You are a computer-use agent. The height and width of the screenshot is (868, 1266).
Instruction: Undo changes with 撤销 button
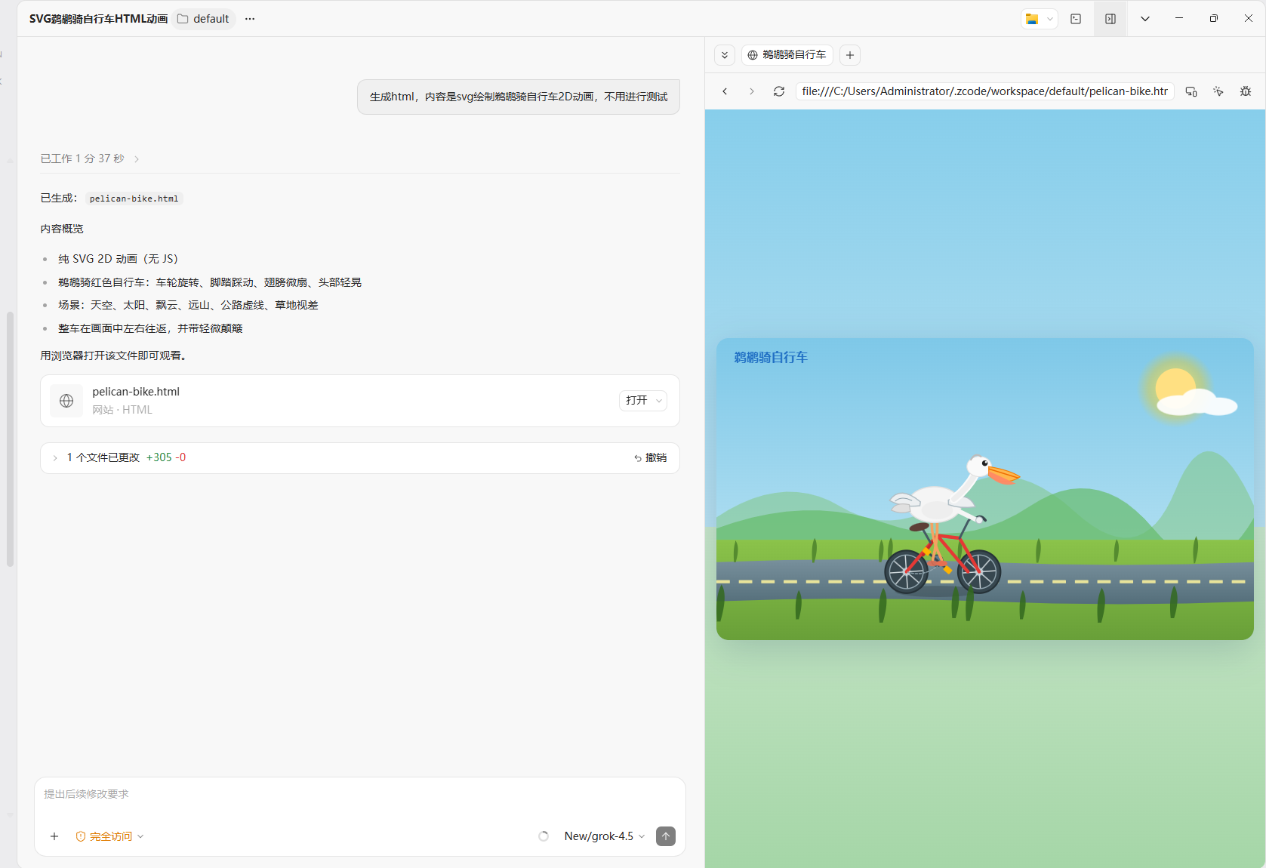click(651, 457)
